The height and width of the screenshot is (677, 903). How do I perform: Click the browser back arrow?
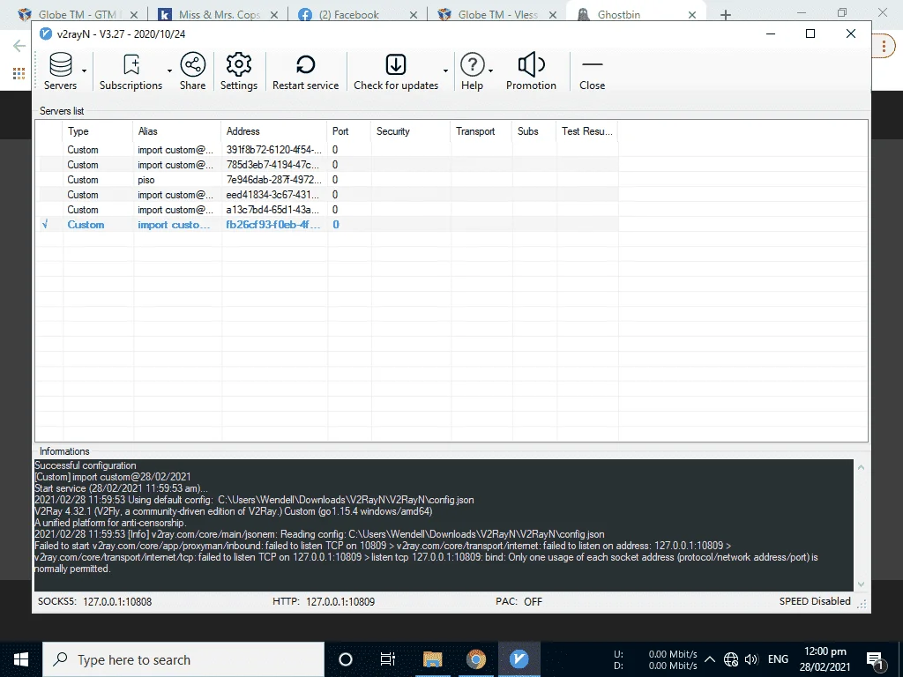point(19,46)
